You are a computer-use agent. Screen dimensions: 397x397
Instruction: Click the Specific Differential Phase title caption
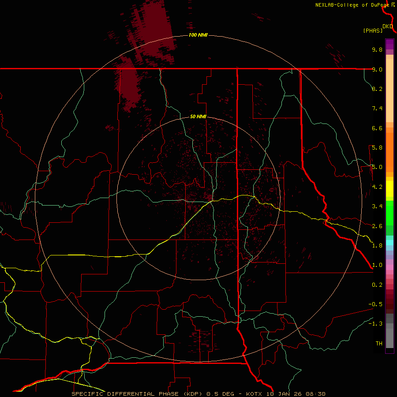(x=198, y=394)
